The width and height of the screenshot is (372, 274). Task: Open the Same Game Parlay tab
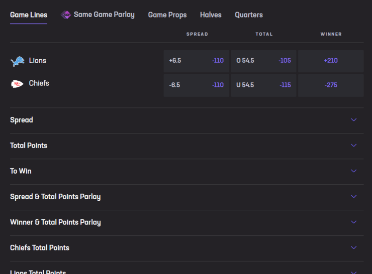104,15
